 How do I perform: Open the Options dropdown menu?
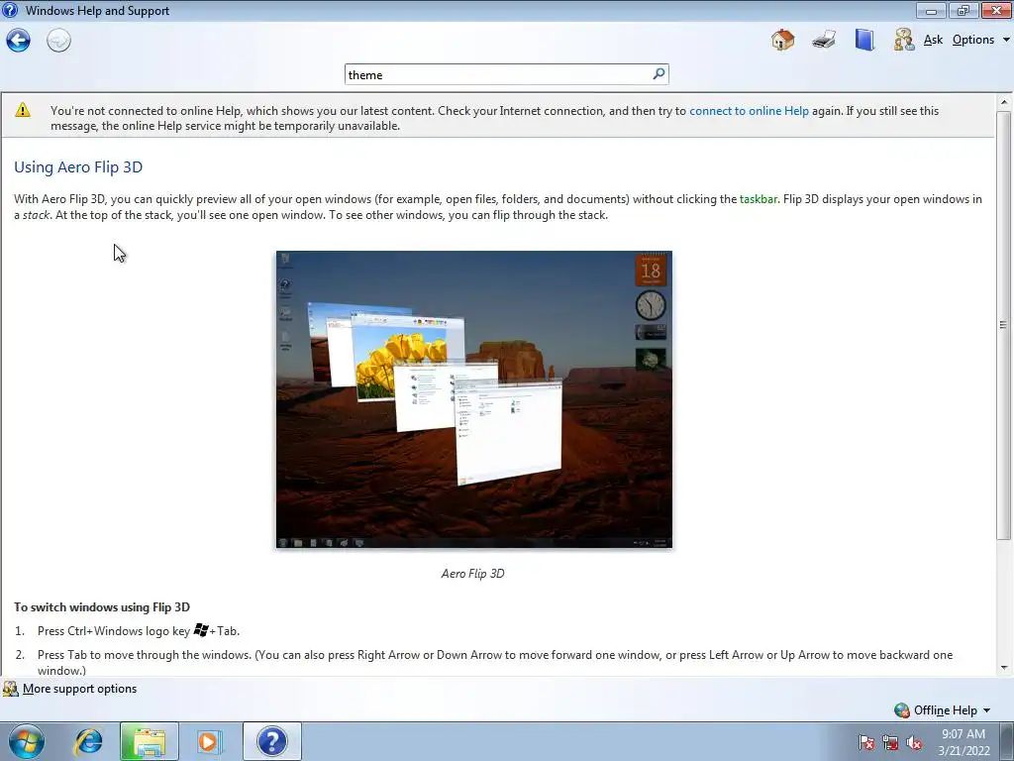(x=980, y=40)
